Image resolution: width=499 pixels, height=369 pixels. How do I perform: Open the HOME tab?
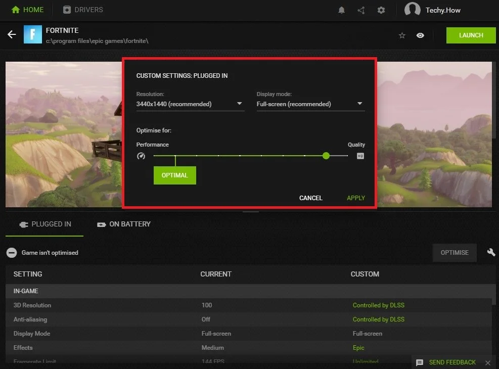[27, 10]
